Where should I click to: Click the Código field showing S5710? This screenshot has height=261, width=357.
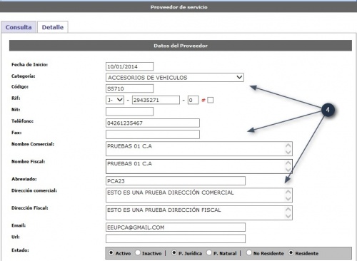click(x=129, y=88)
